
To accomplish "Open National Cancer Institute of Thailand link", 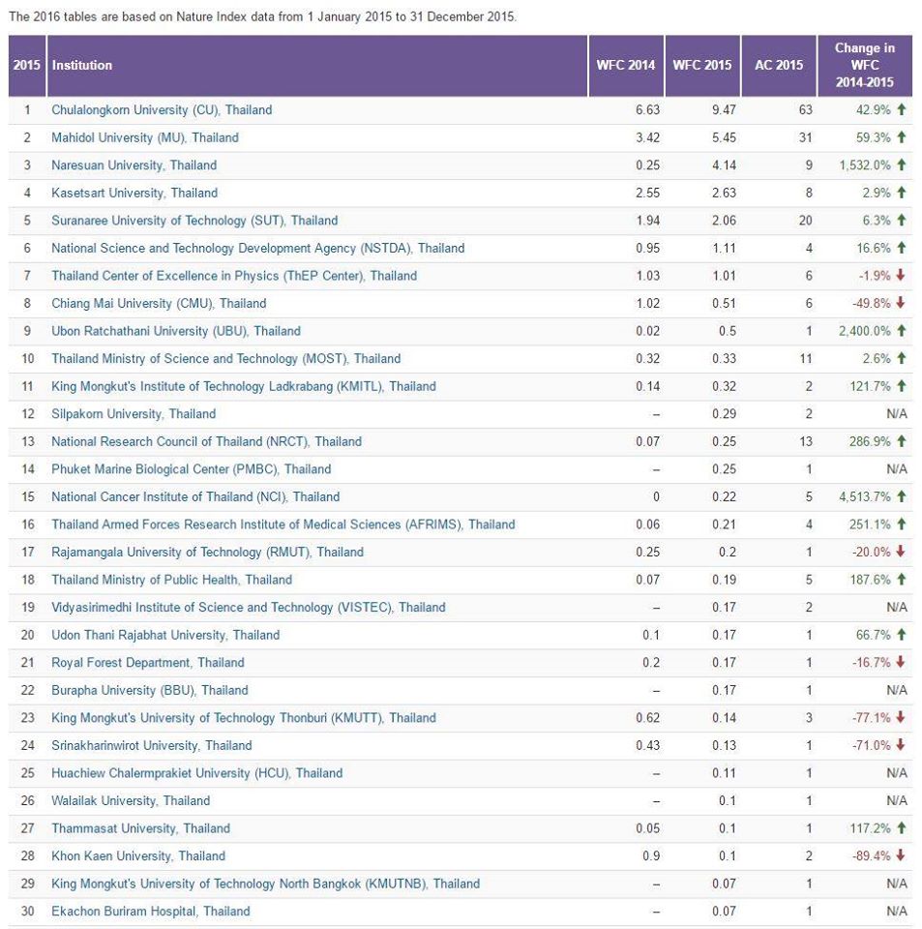I will click(195, 497).
